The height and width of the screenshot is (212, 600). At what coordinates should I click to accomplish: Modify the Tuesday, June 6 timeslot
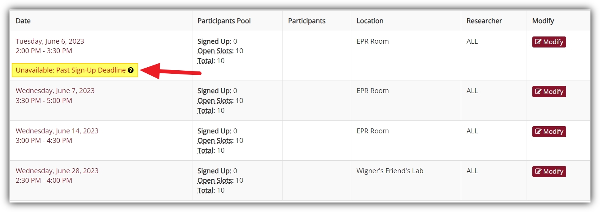[549, 42]
